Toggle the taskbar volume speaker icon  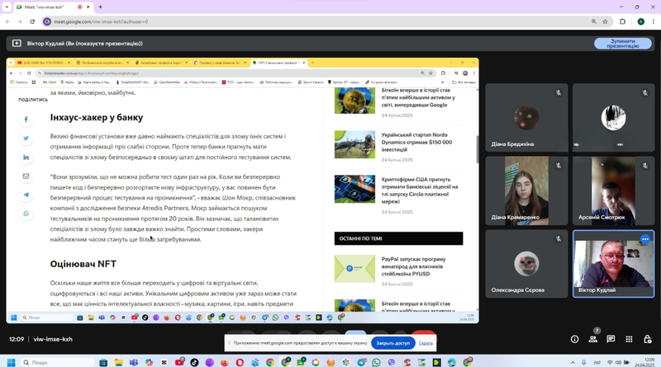tap(618, 362)
